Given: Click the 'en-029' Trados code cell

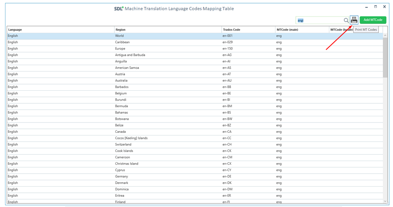Looking at the screenshot, I should 248,42.
